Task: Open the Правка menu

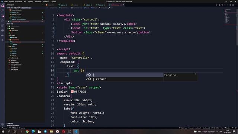Action: (12, 1)
